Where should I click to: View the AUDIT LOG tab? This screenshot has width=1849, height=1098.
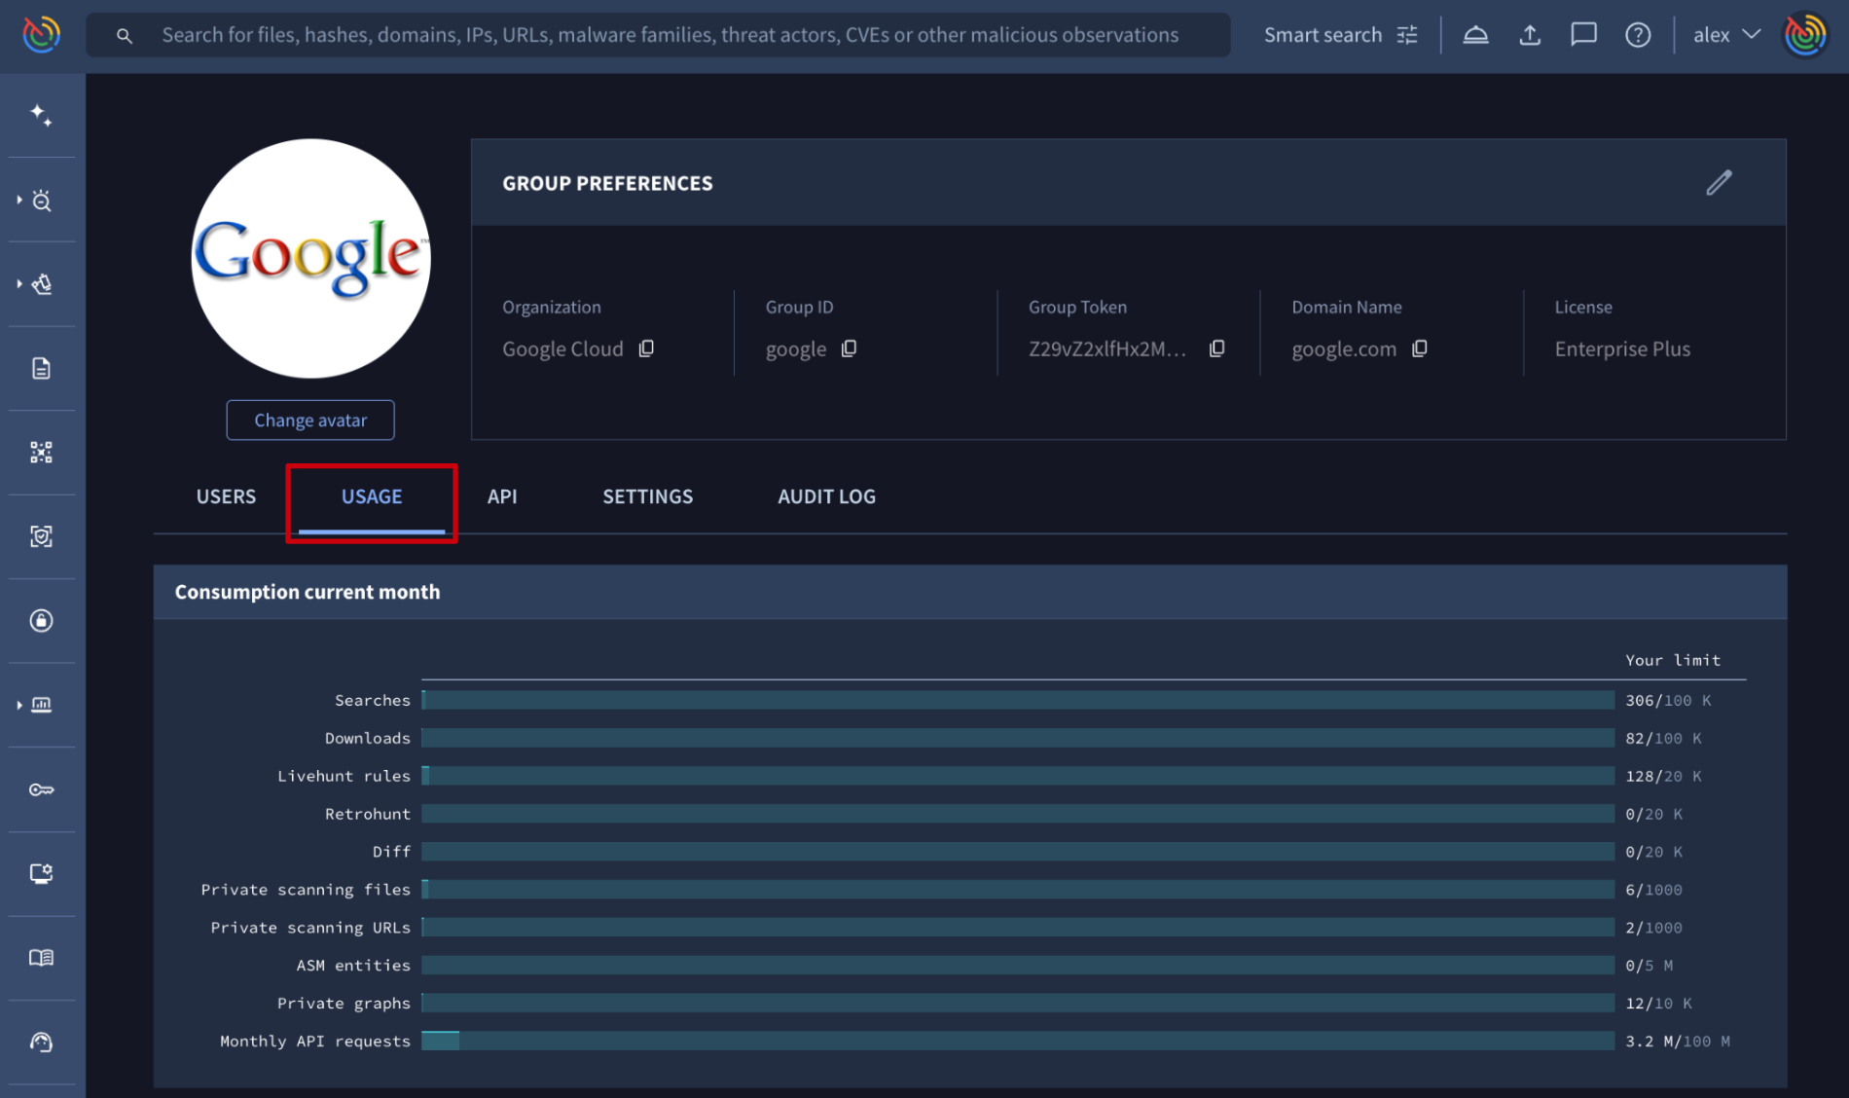826,496
